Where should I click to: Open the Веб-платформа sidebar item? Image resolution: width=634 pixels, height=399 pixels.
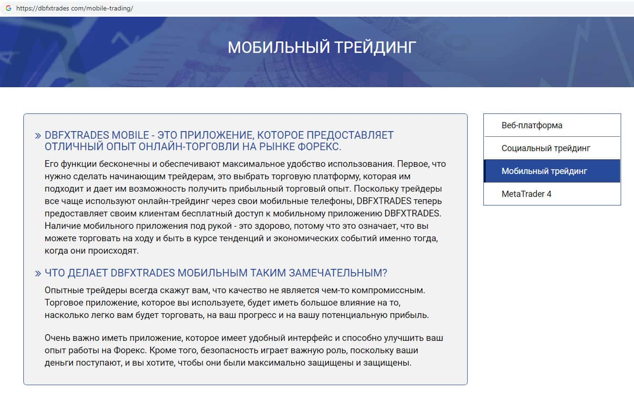[x=552, y=125]
